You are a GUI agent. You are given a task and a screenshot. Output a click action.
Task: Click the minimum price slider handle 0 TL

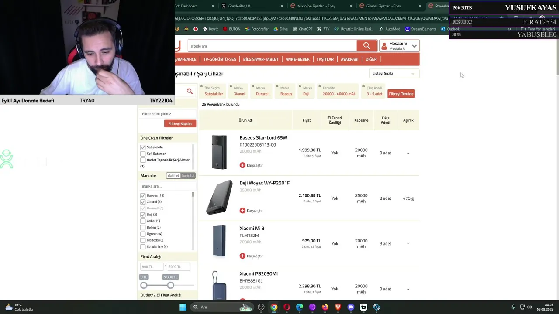click(144, 285)
